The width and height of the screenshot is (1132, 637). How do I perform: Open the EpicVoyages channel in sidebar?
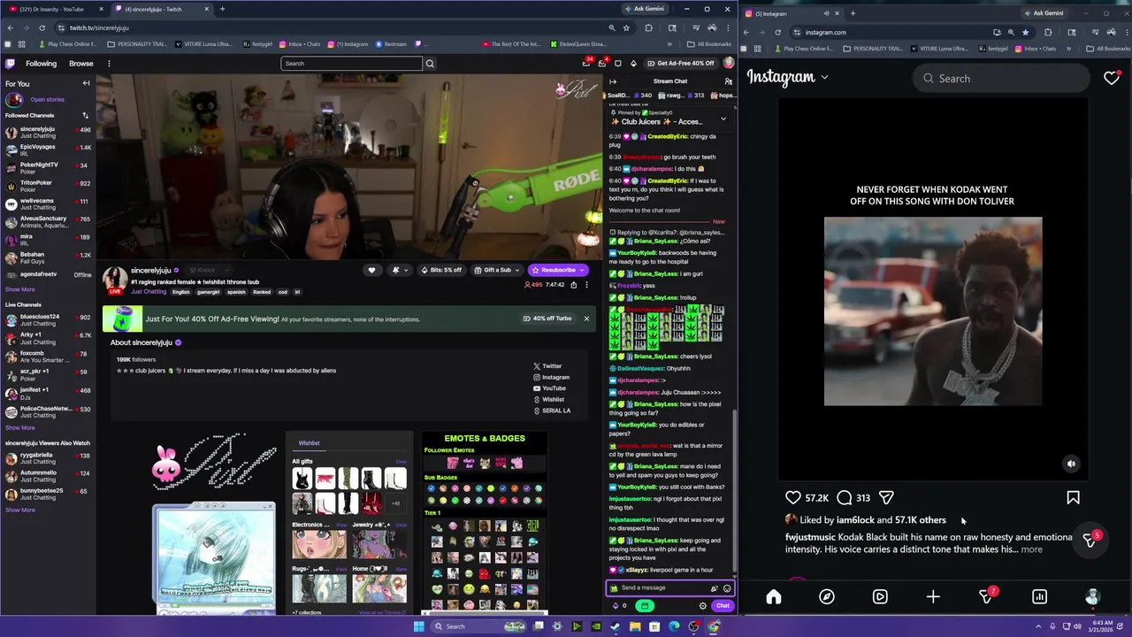pyautogui.click(x=48, y=149)
